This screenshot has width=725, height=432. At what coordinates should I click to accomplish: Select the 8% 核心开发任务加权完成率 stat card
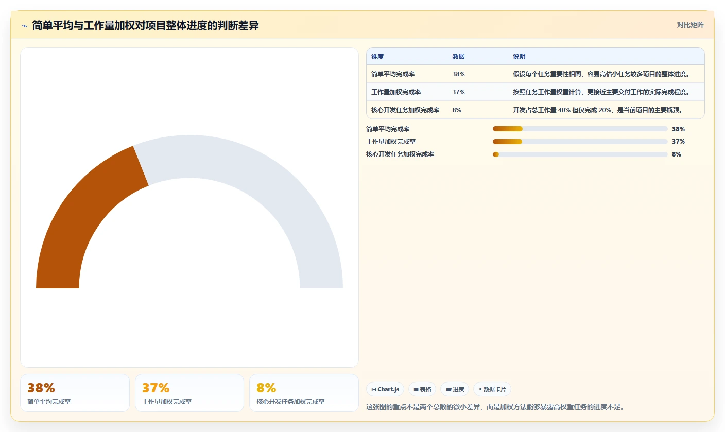point(304,393)
